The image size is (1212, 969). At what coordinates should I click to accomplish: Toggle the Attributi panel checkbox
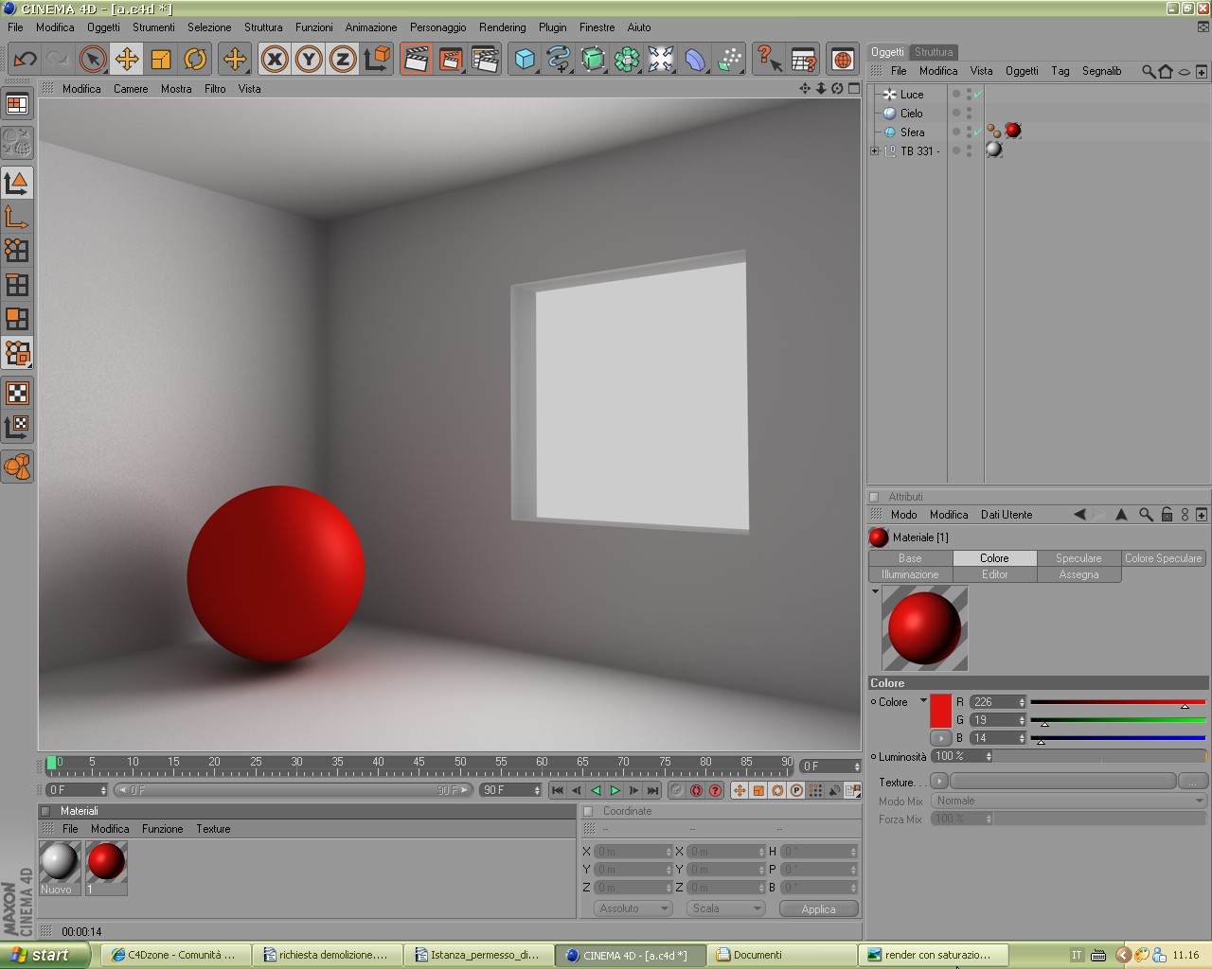point(874,497)
